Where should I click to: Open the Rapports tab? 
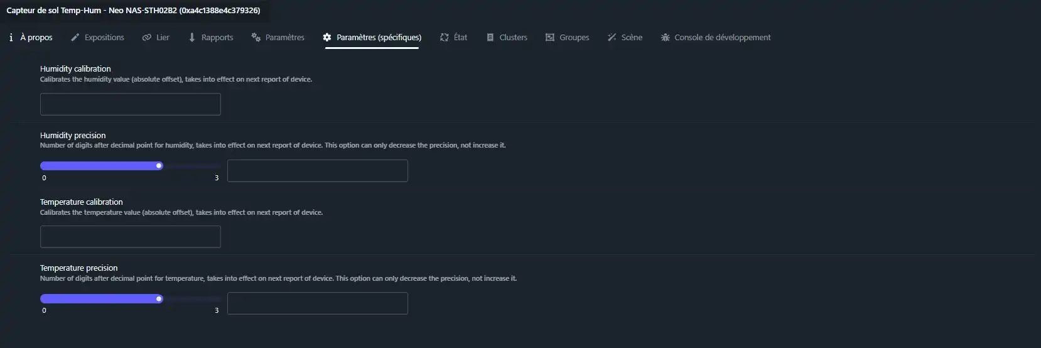217,38
